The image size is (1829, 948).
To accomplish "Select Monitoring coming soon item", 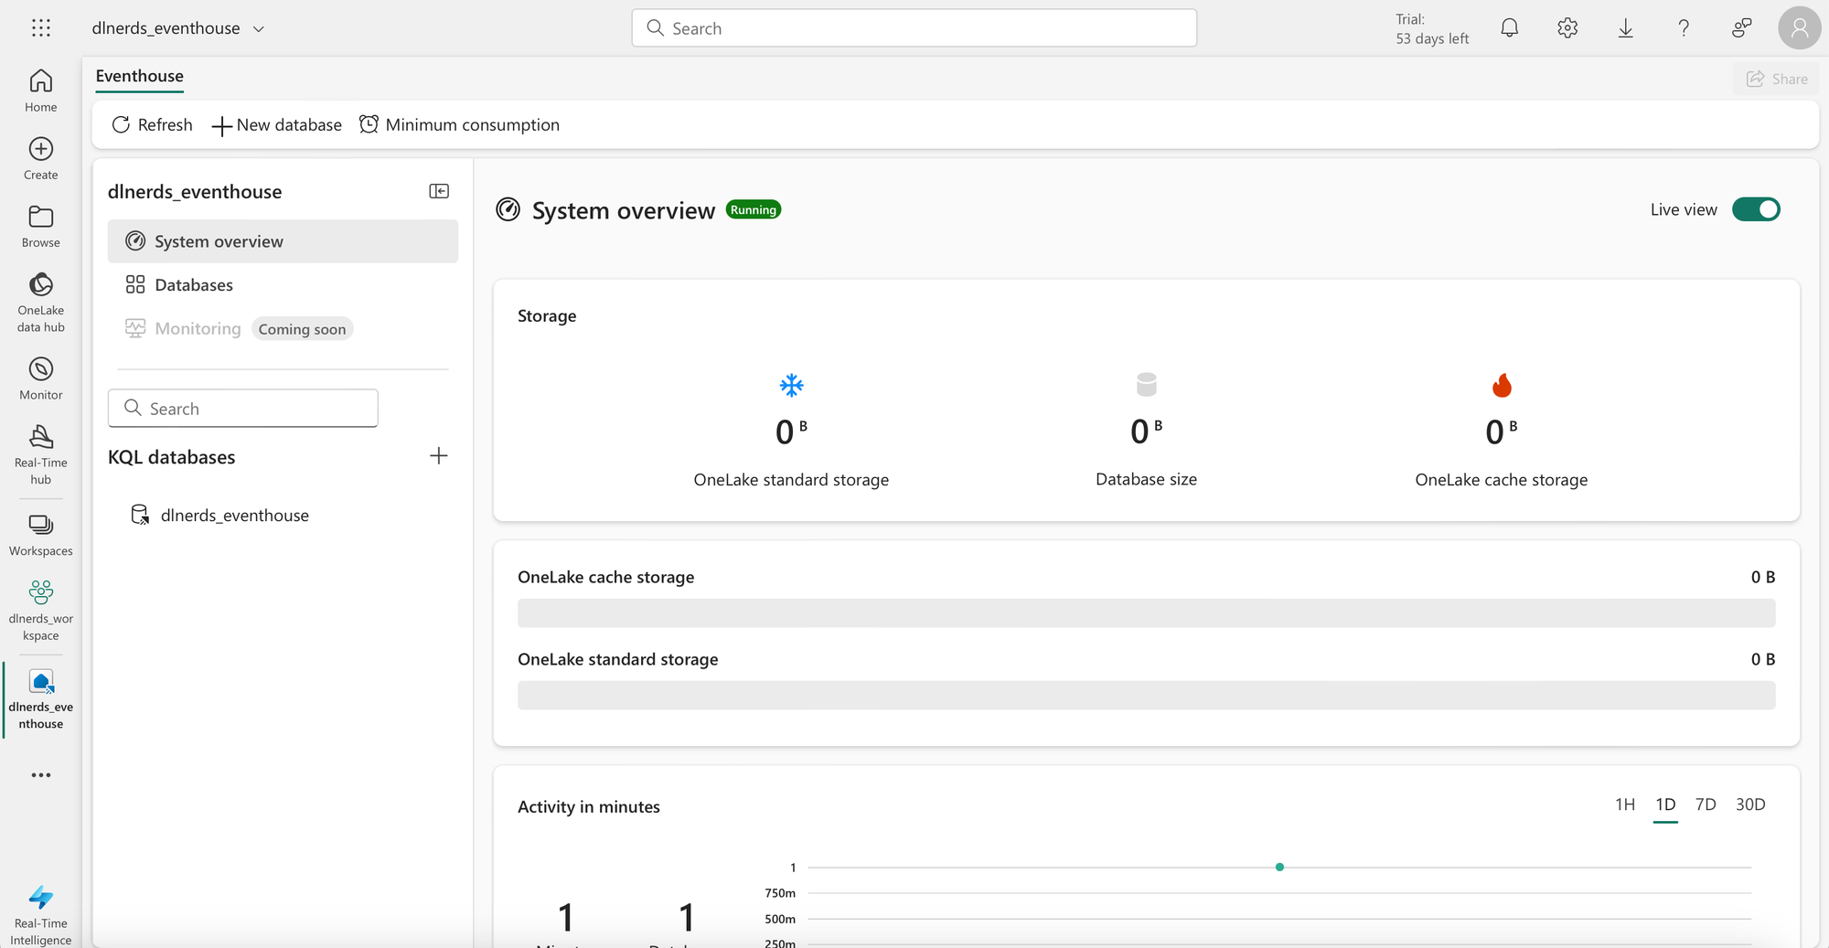I will coord(198,329).
